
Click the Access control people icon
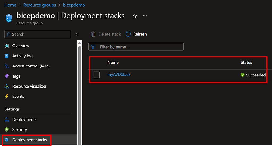[7, 66]
